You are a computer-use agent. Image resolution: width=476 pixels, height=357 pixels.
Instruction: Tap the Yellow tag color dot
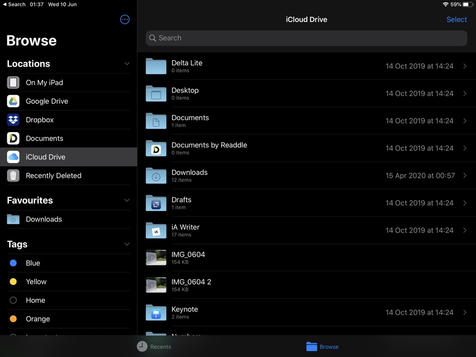13,281
